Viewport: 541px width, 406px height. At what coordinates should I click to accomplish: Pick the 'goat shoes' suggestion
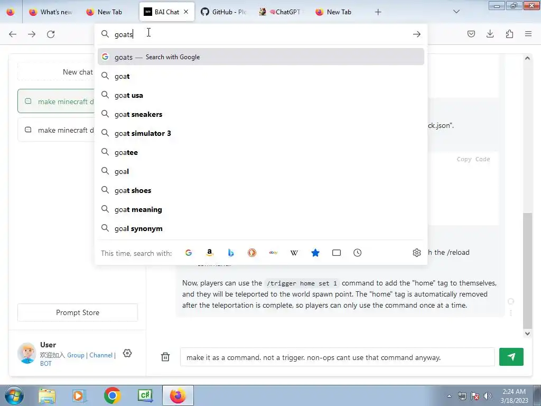[261, 190]
